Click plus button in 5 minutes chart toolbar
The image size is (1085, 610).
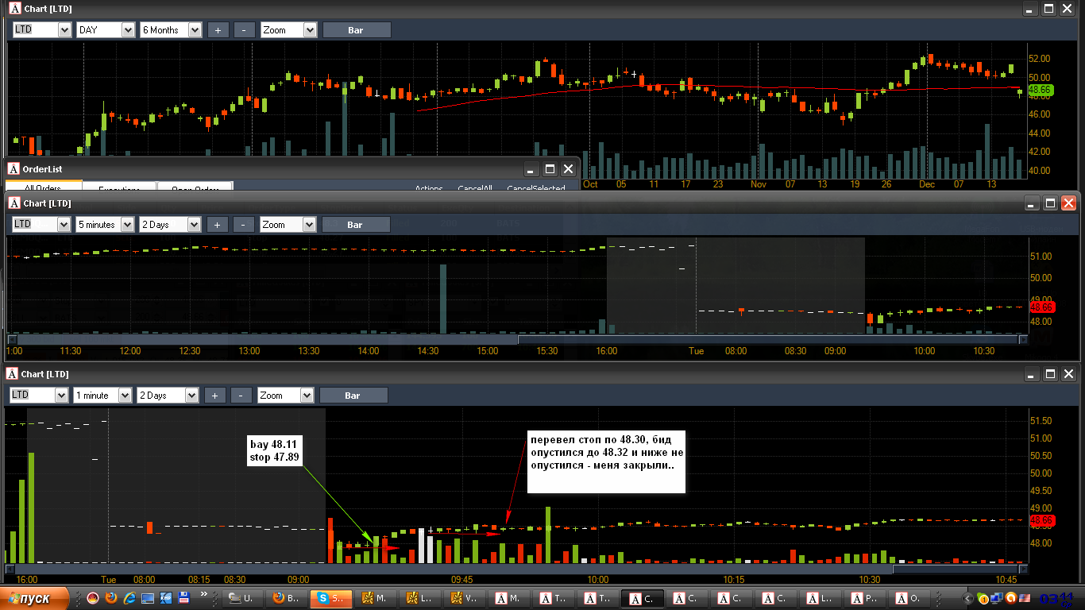point(218,225)
